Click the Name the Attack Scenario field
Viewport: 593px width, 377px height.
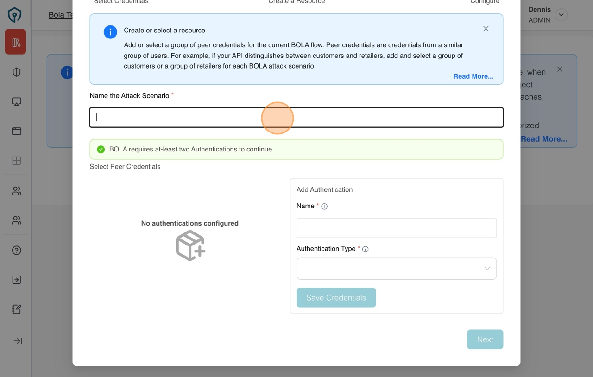point(296,118)
